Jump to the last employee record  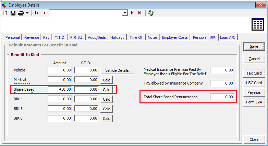[x=139, y=13]
